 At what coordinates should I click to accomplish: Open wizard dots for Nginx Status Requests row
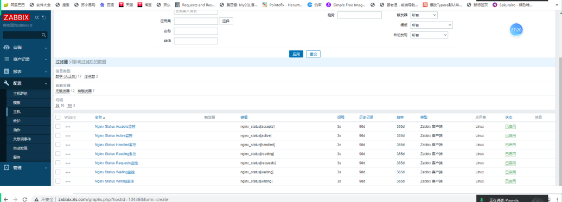68,163
